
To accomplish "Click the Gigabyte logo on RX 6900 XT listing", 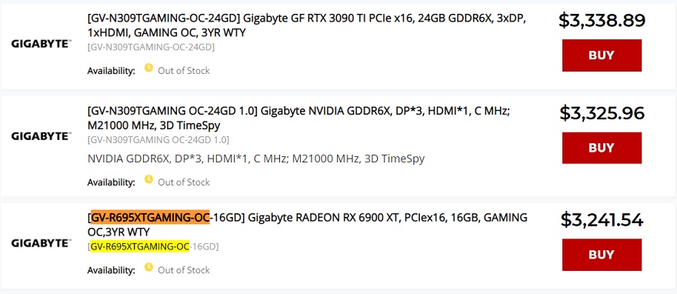I will tap(42, 243).
